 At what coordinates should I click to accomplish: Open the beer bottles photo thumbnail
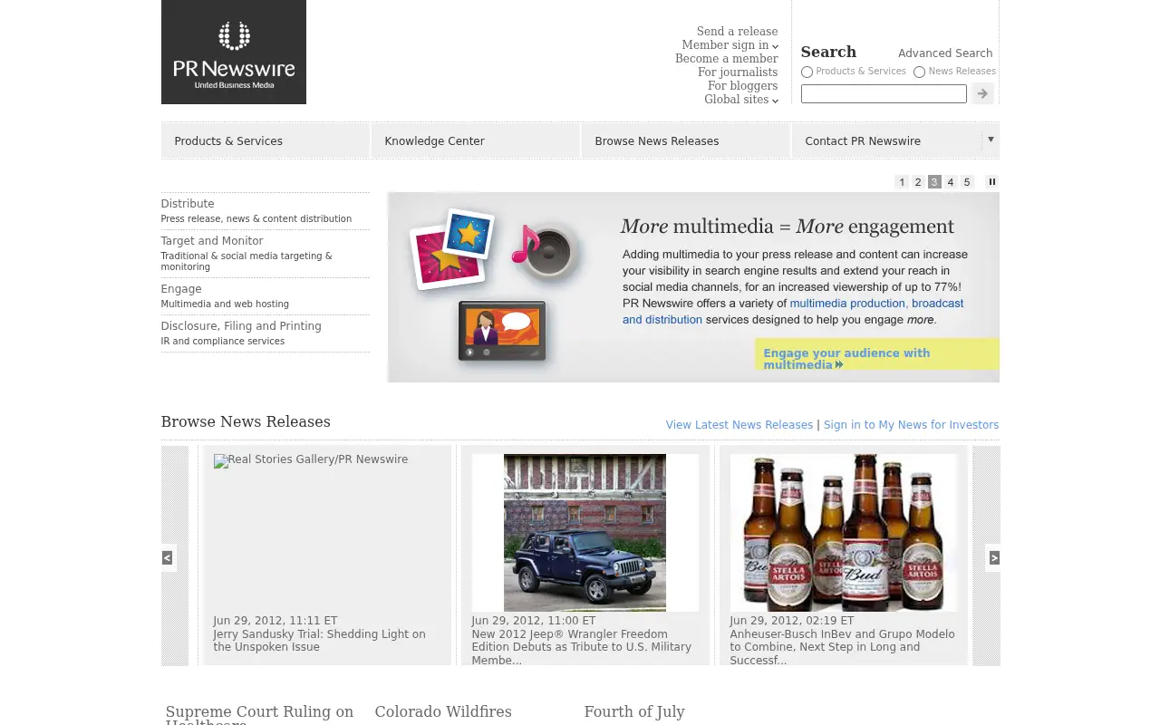pyautogui.click(x=844, y=533)
